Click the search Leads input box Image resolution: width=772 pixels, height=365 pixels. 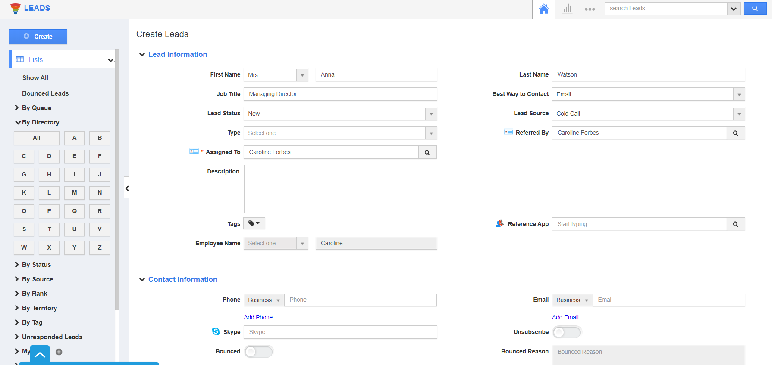(666, 9)
